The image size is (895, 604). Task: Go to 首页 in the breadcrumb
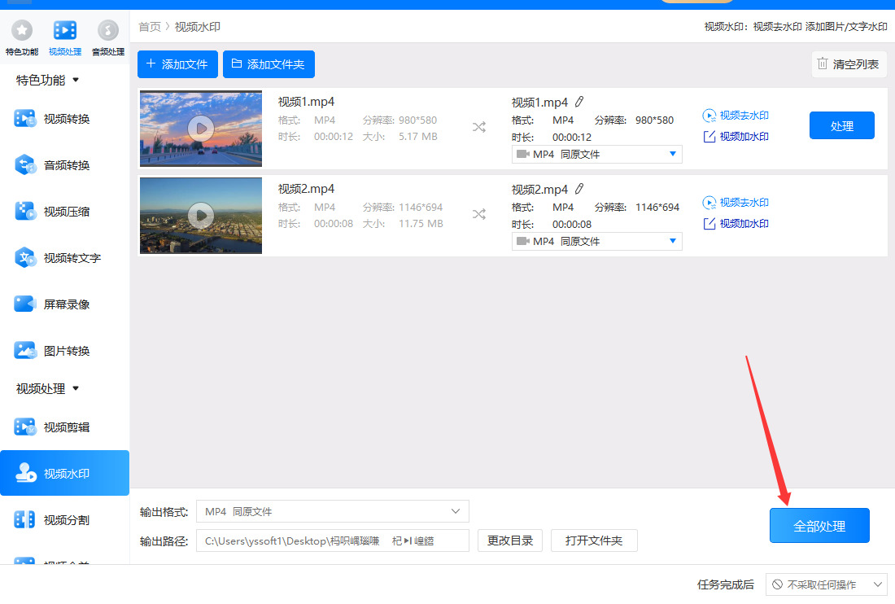[x=150, y=27]
